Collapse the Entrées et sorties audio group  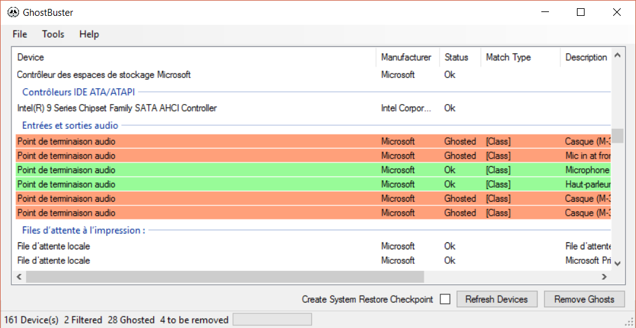pyautogui.click(x=70, y=126)
